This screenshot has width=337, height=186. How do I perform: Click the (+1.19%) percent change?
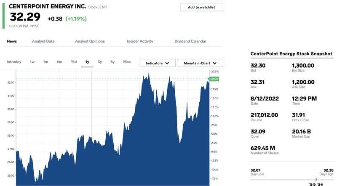pyautogui.click(x=76, y=19)
